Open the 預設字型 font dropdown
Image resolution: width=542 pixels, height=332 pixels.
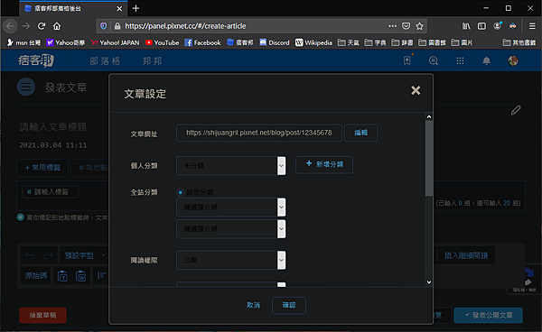[x=84, y=255]
